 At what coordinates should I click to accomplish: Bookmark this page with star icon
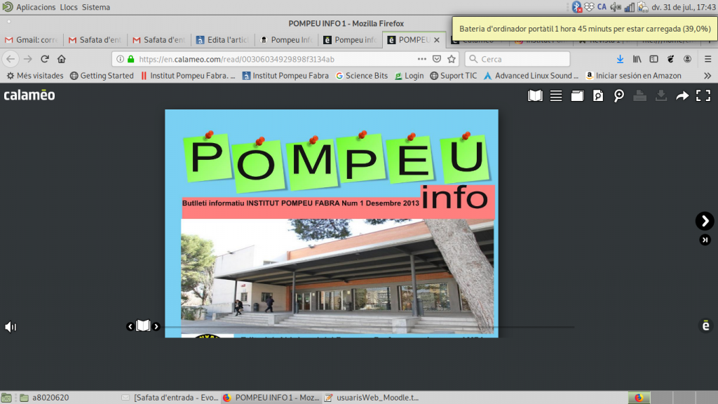coord(452,60)
